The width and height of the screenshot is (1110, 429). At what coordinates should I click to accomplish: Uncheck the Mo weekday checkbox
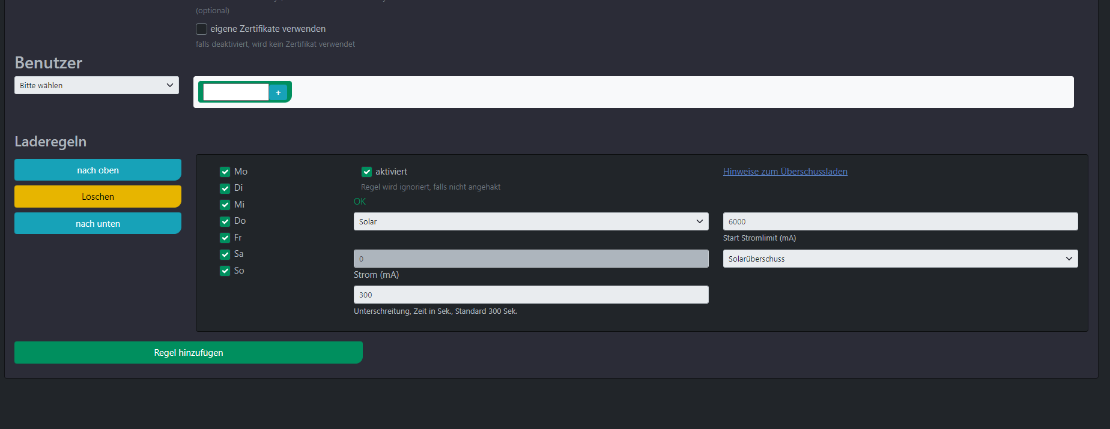pyautogui.click(x=225, y=172)
